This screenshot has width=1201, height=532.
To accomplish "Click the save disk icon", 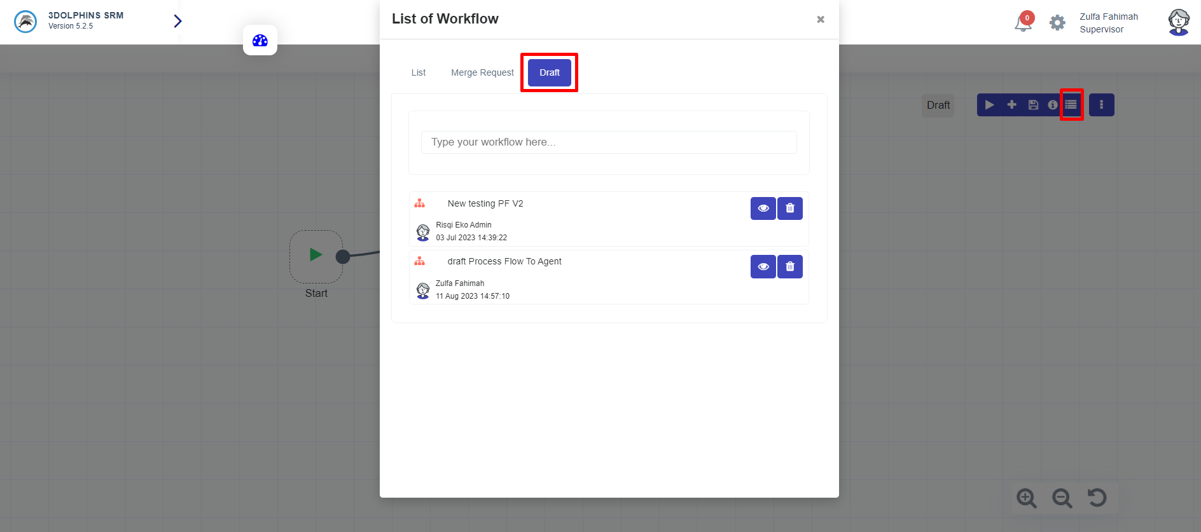I will (1033, 105).
